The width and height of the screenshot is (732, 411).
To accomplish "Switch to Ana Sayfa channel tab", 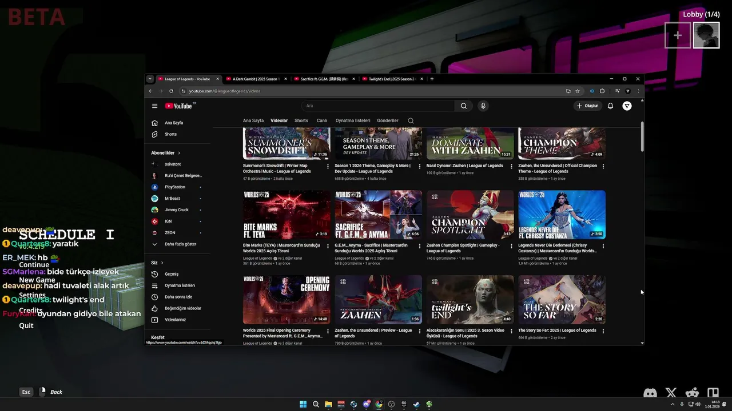I will pos(253,120).
